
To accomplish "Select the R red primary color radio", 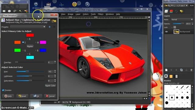I will click(28, 39).
